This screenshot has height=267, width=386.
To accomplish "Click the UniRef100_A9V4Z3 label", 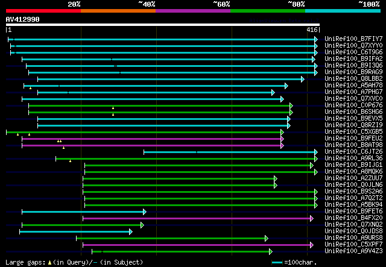I will click(353, 251).
